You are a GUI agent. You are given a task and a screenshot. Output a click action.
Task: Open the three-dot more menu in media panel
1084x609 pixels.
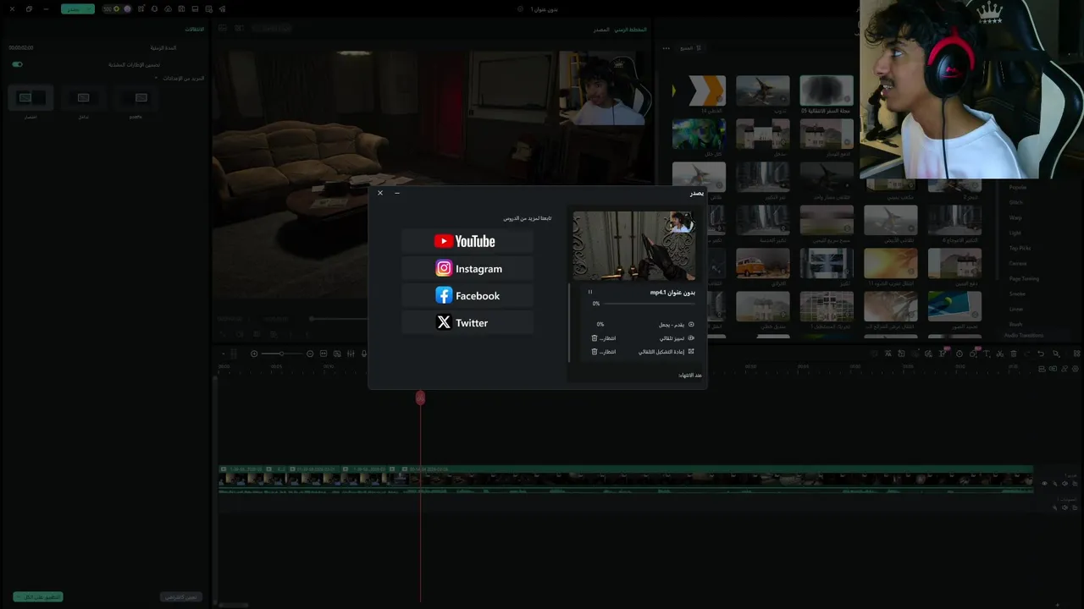(666, 48)
